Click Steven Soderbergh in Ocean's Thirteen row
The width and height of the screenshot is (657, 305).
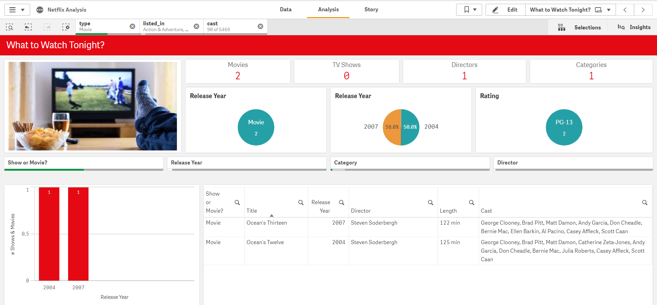coord(374,223)
